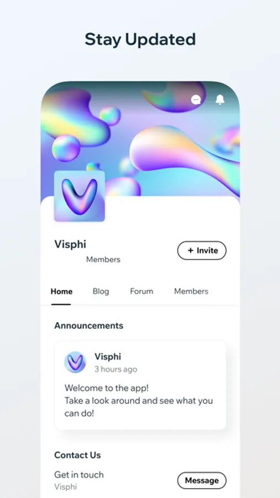280x498 pixels.
Task: Open the chat messages bubble icon
Action: tap(196, 100)
